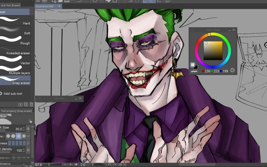Click the zoom in plus button

tap(71, 165)
